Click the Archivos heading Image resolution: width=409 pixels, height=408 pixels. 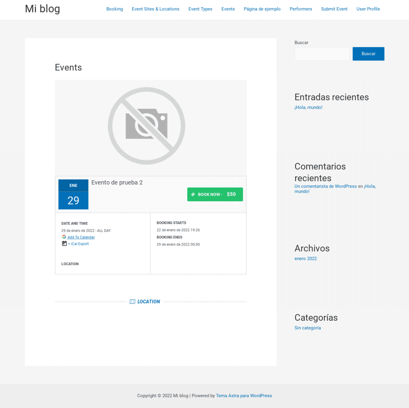312,248
